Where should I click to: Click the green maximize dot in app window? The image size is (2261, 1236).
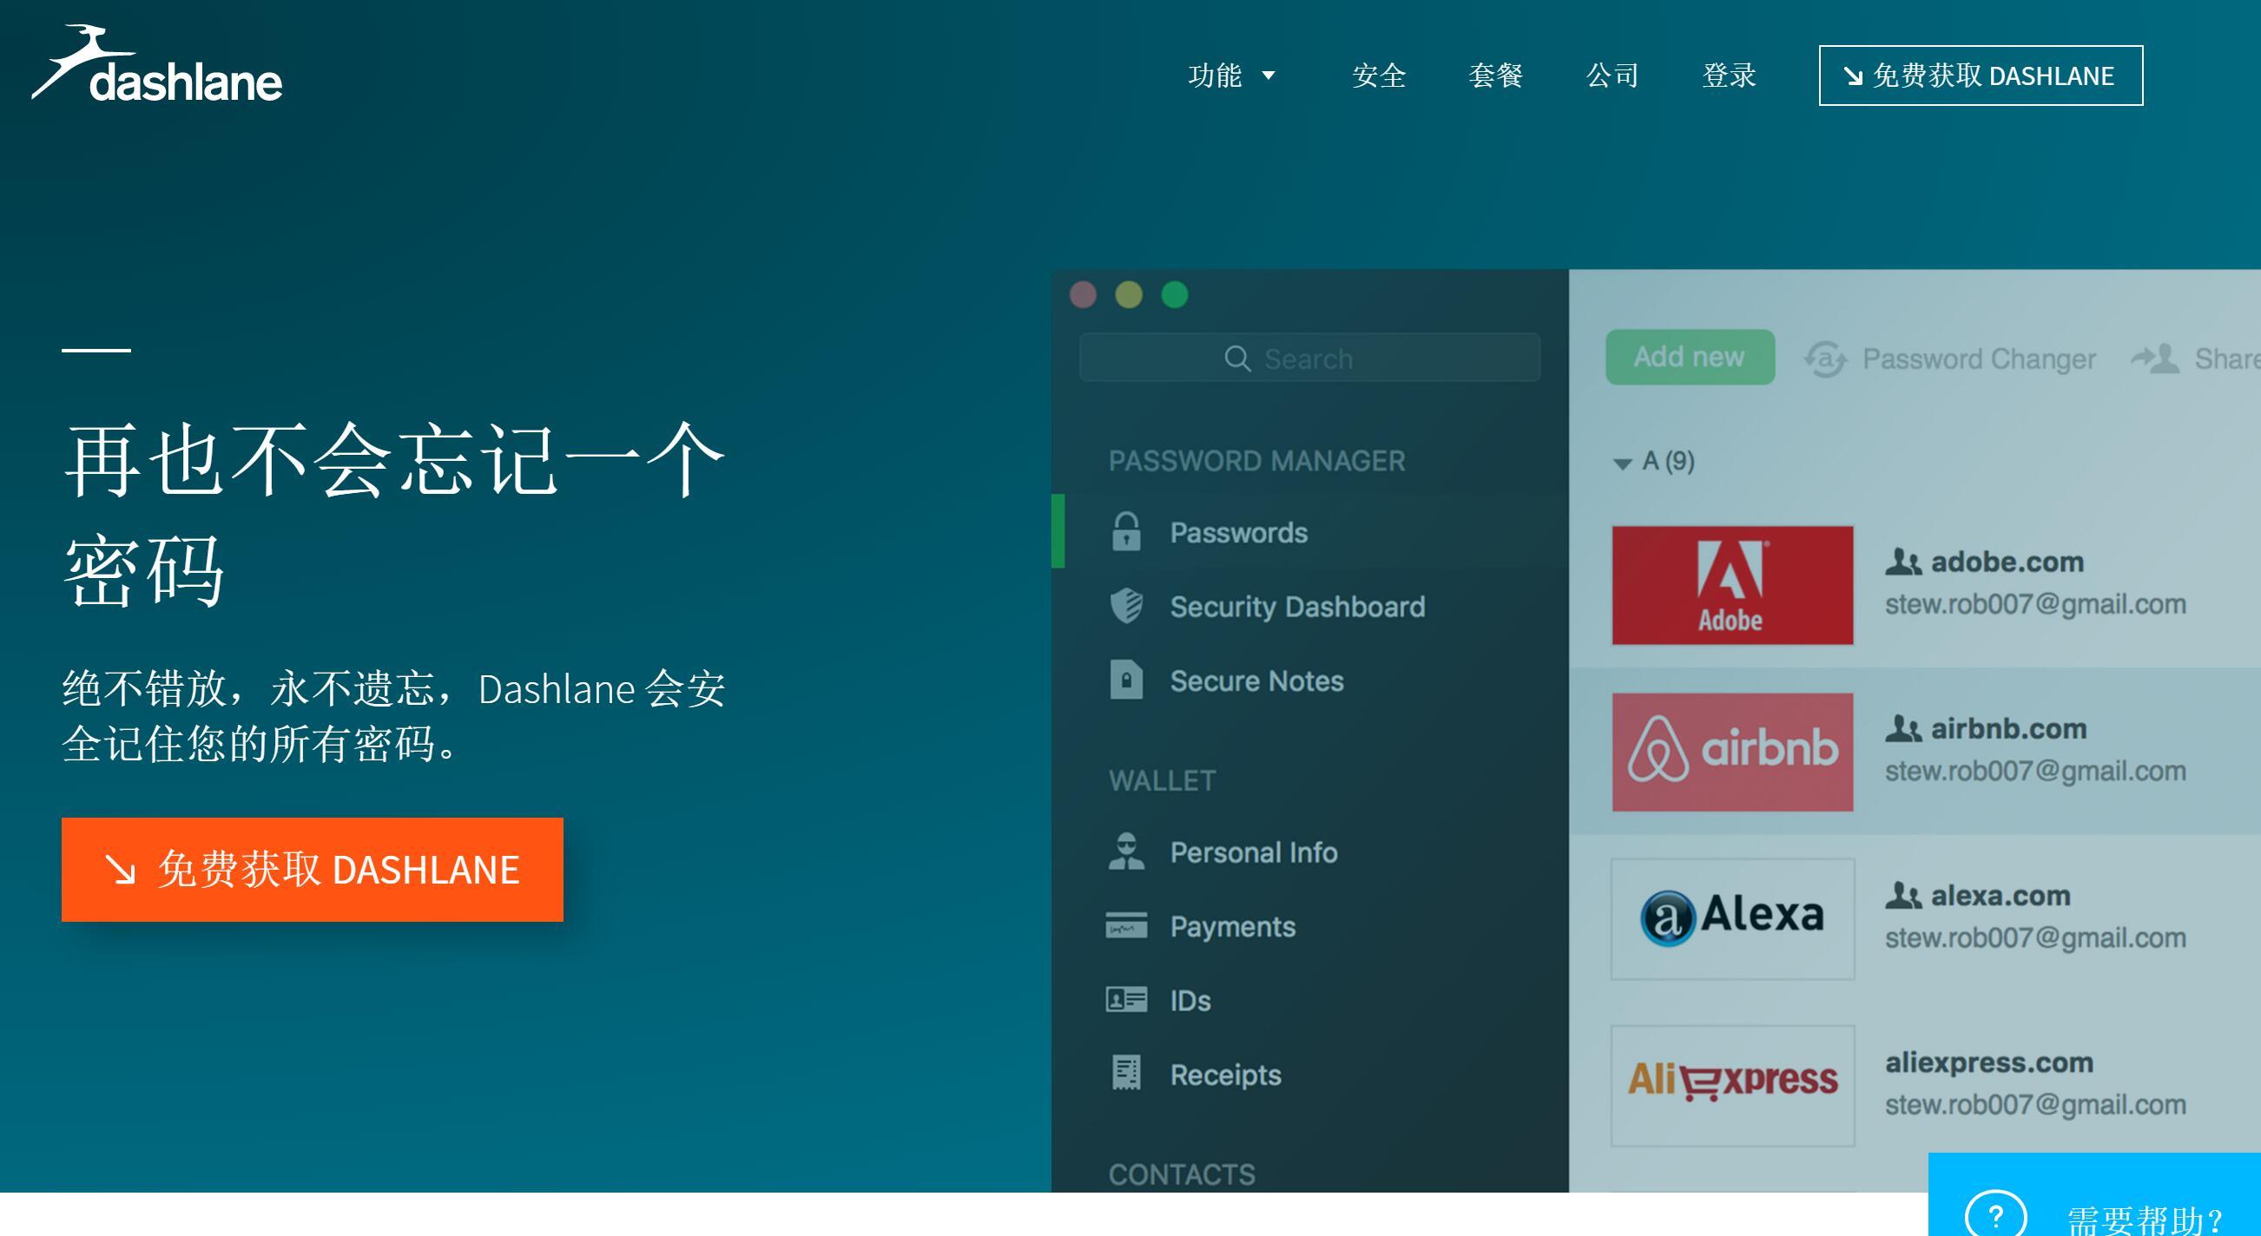click(x=1175, y=295)
